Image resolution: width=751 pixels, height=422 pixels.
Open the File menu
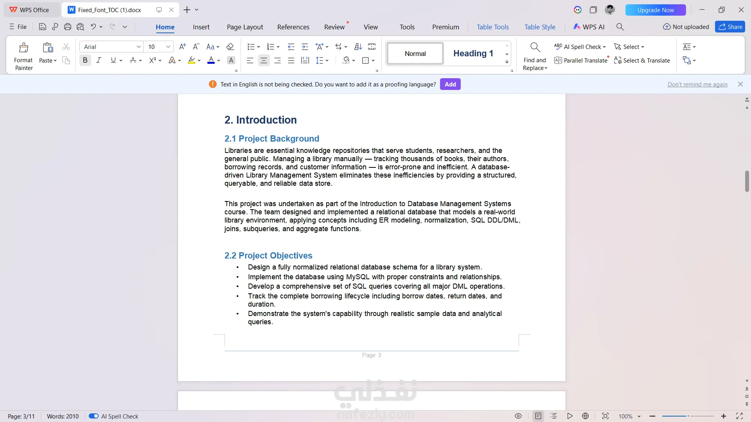18,27
